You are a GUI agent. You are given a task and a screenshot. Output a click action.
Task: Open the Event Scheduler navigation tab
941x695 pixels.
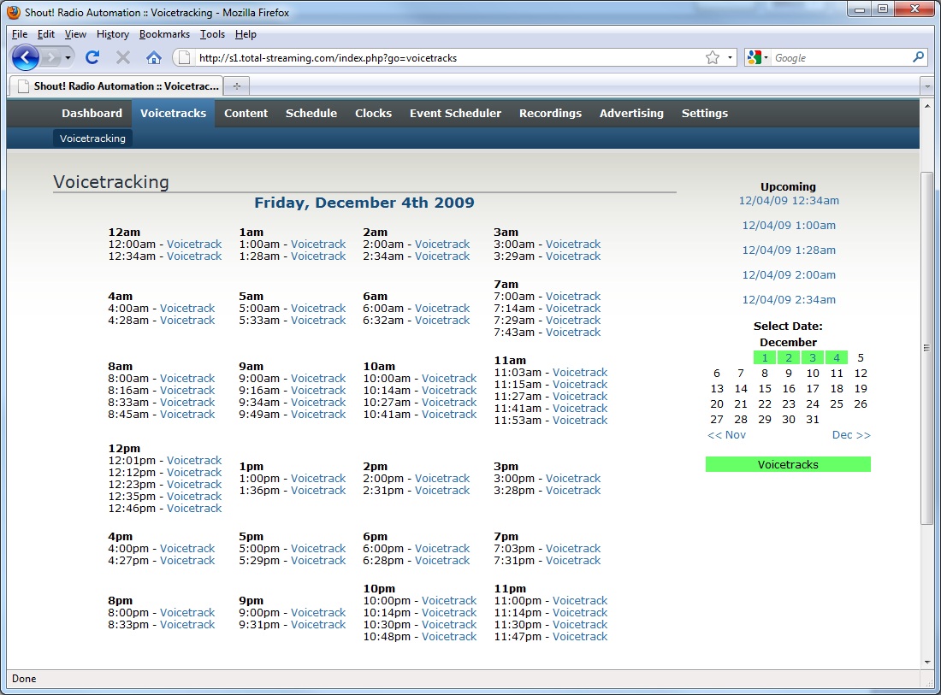455,114
